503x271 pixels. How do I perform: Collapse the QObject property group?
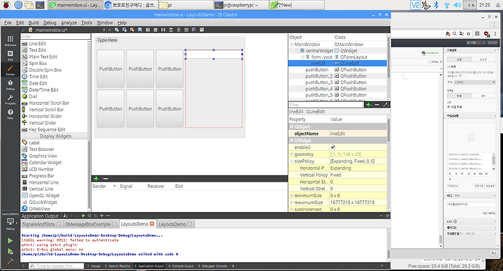(x=291, y=126)
